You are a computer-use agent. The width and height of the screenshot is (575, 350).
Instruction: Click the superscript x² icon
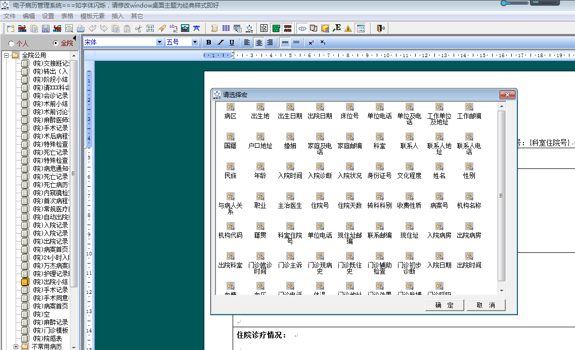click(311, 42)
